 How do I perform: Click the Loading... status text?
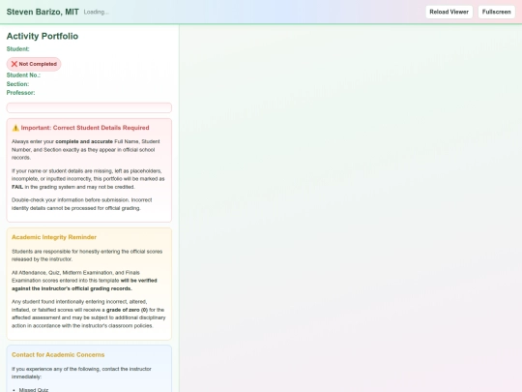(97, 12)
